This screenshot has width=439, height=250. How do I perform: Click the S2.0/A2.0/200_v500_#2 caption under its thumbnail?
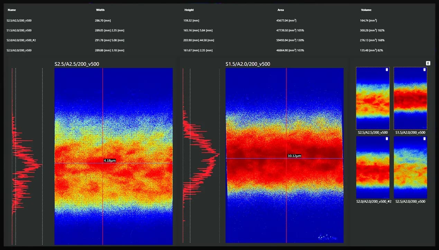pyautogui.click(x=374, y=201)
